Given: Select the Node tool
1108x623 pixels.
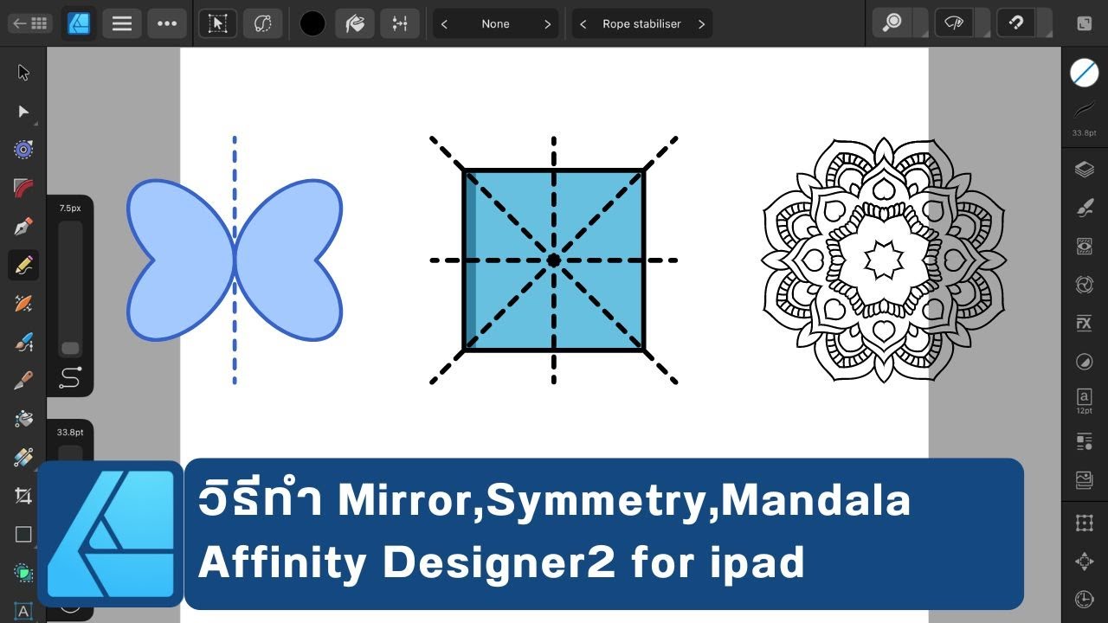Looking at the screenshot, I should click(x=23, y=112).
